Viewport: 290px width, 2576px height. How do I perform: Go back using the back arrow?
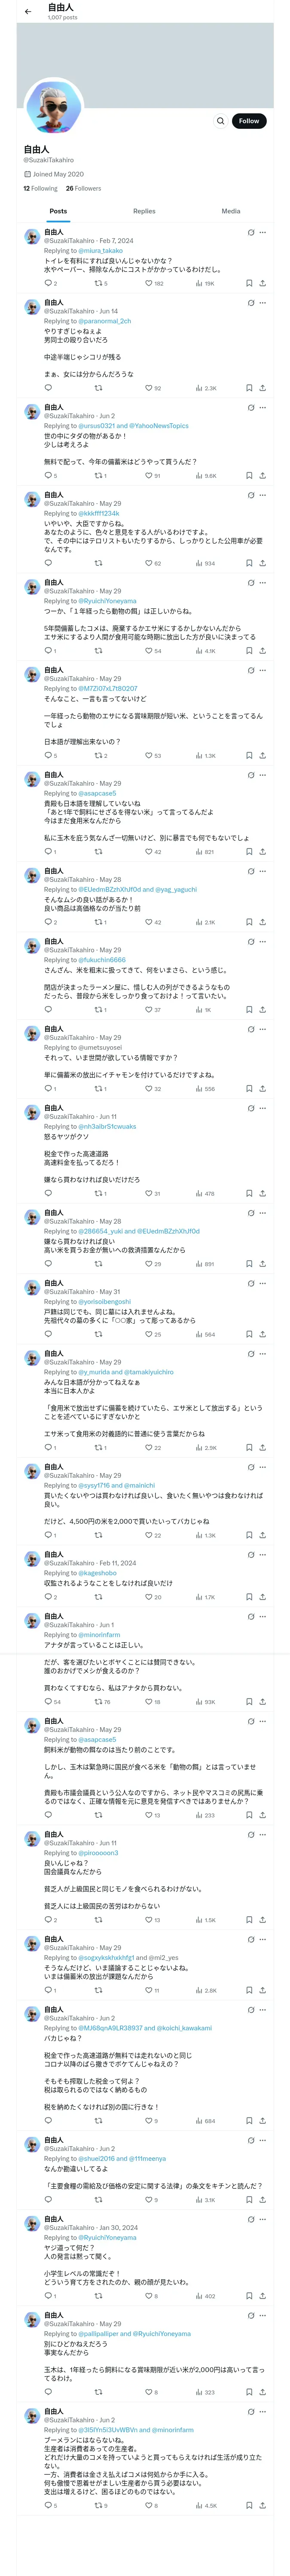28,12
